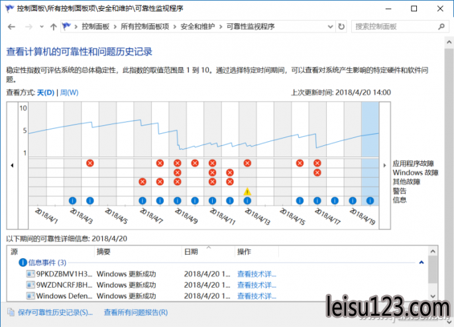The height and width of the screenshot is (327, 454).
Task: Collapse the 信息事件 group with its chevron
Action: (x=422, y=263)
